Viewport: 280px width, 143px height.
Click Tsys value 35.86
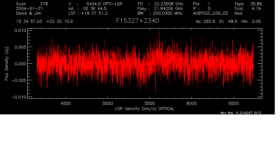click(x=256, y=4)
